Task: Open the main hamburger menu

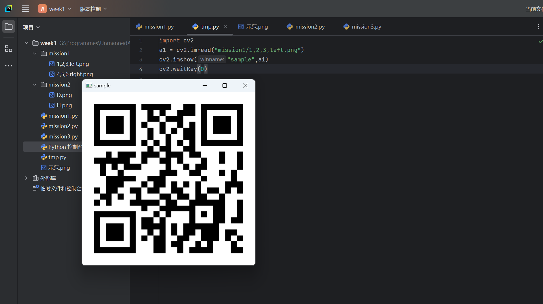Action: (x=25, y=9)
